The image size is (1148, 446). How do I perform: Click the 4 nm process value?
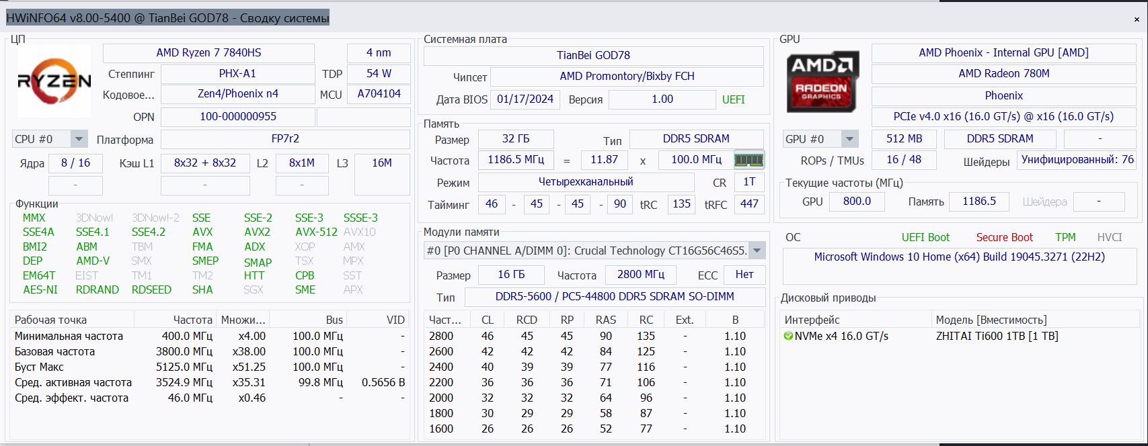[379, 53]
